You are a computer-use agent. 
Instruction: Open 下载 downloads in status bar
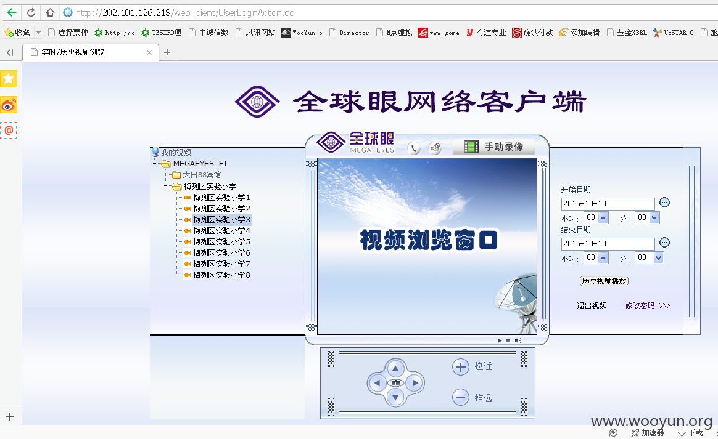click(x=690, y=433)
